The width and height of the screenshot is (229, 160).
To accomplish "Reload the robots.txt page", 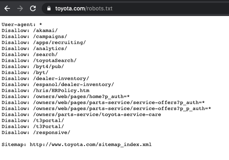I will 33,8.
